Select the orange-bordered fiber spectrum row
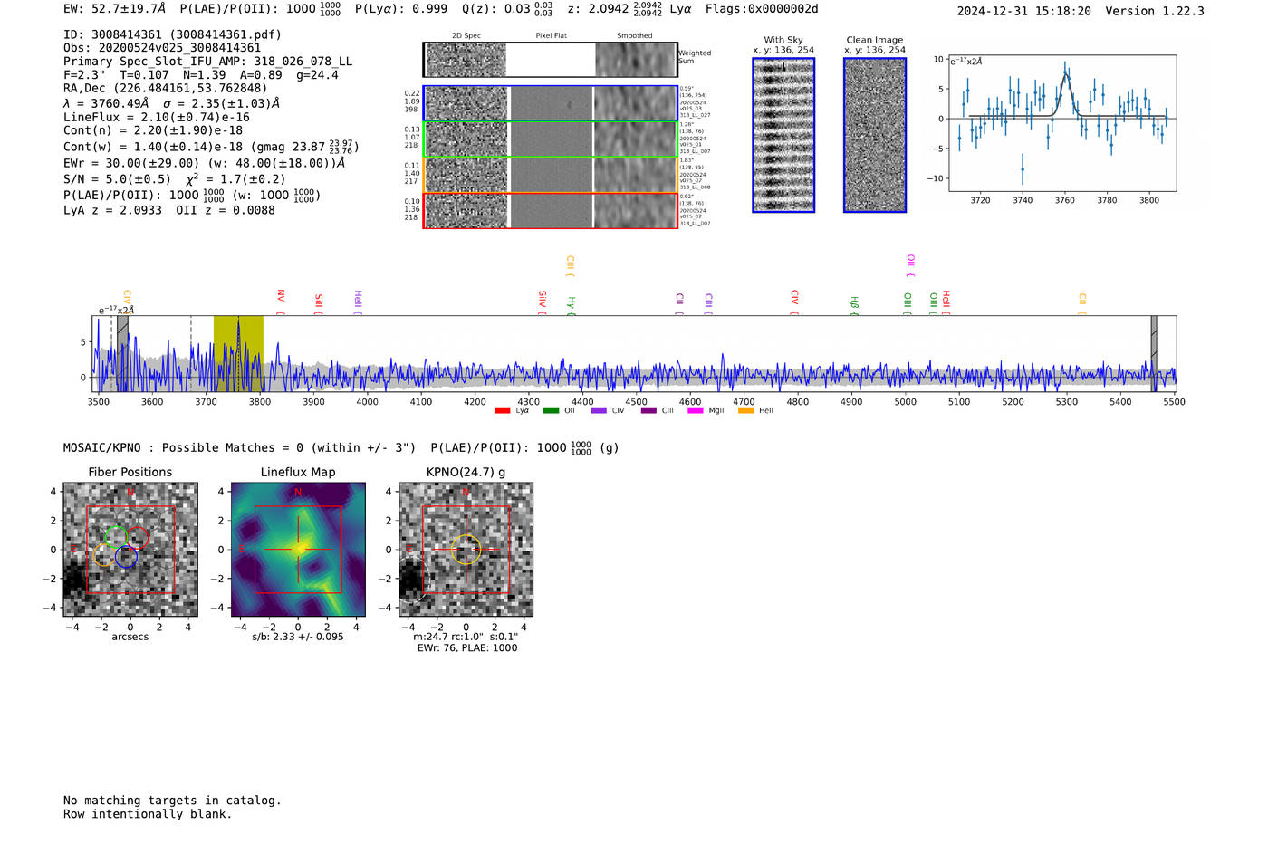 pos(551,175)
